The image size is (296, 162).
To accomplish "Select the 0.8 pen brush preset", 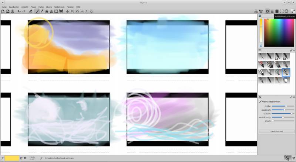I will tap(286, 56).
